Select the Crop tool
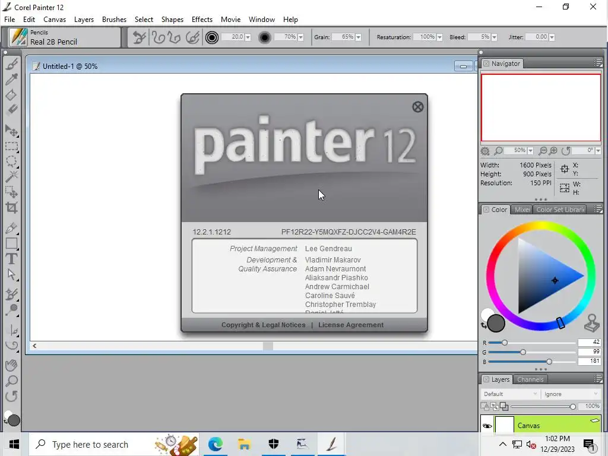The width and height of the screenshot is (608, 456). click(x=12, y=207)
